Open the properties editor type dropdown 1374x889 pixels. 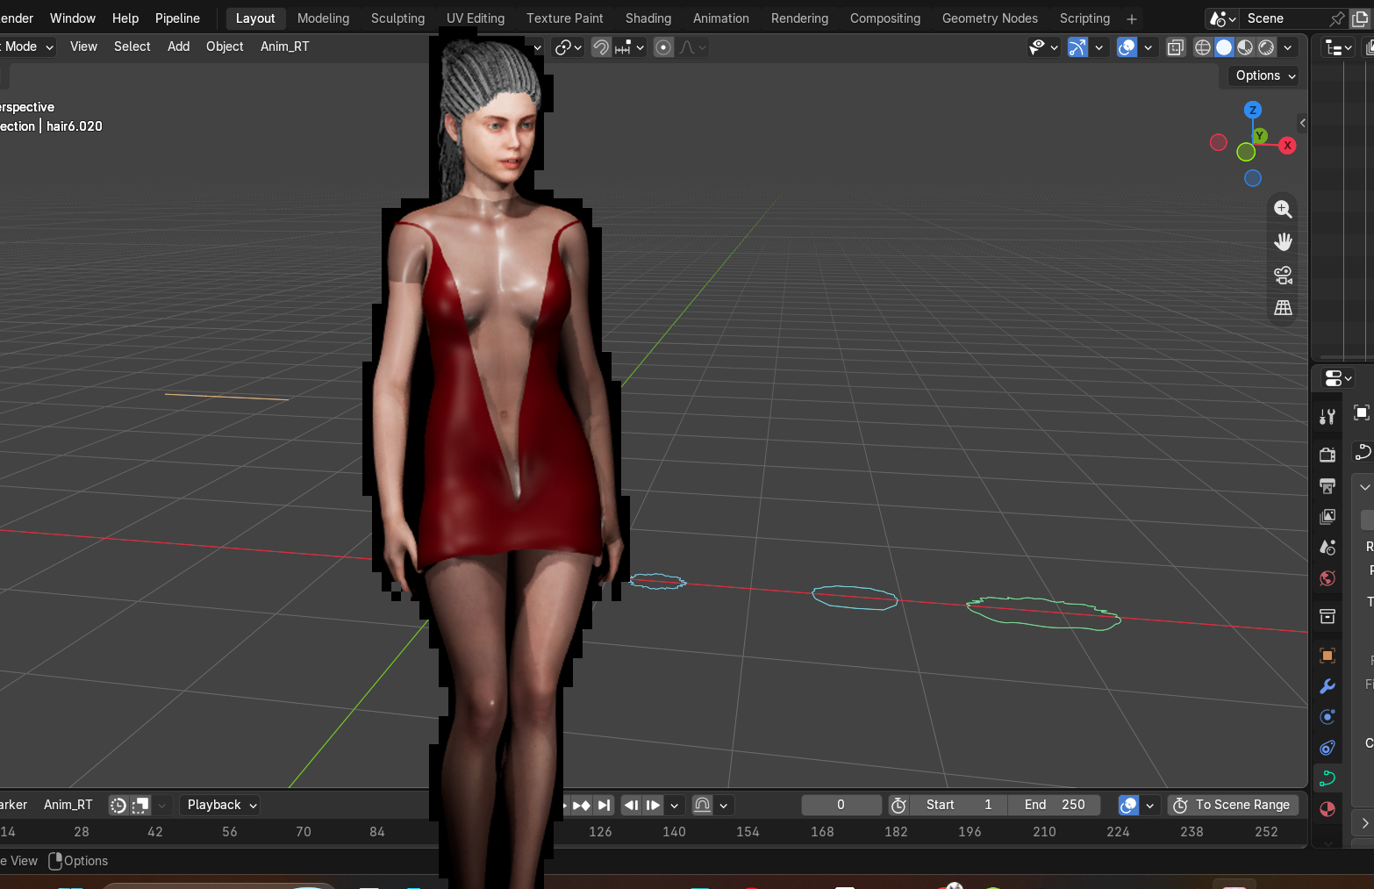tap(1338, 378)
